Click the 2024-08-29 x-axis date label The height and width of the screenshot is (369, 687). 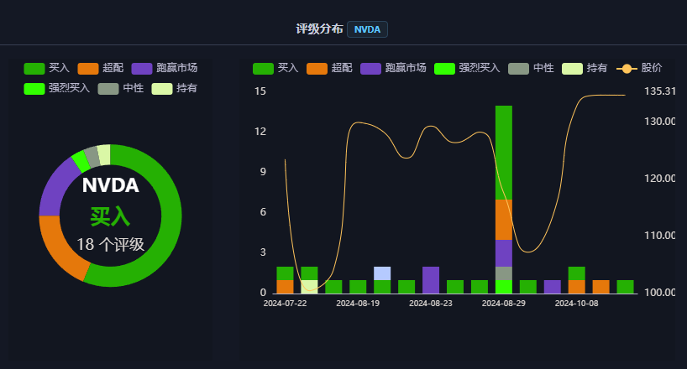point(504,304)
